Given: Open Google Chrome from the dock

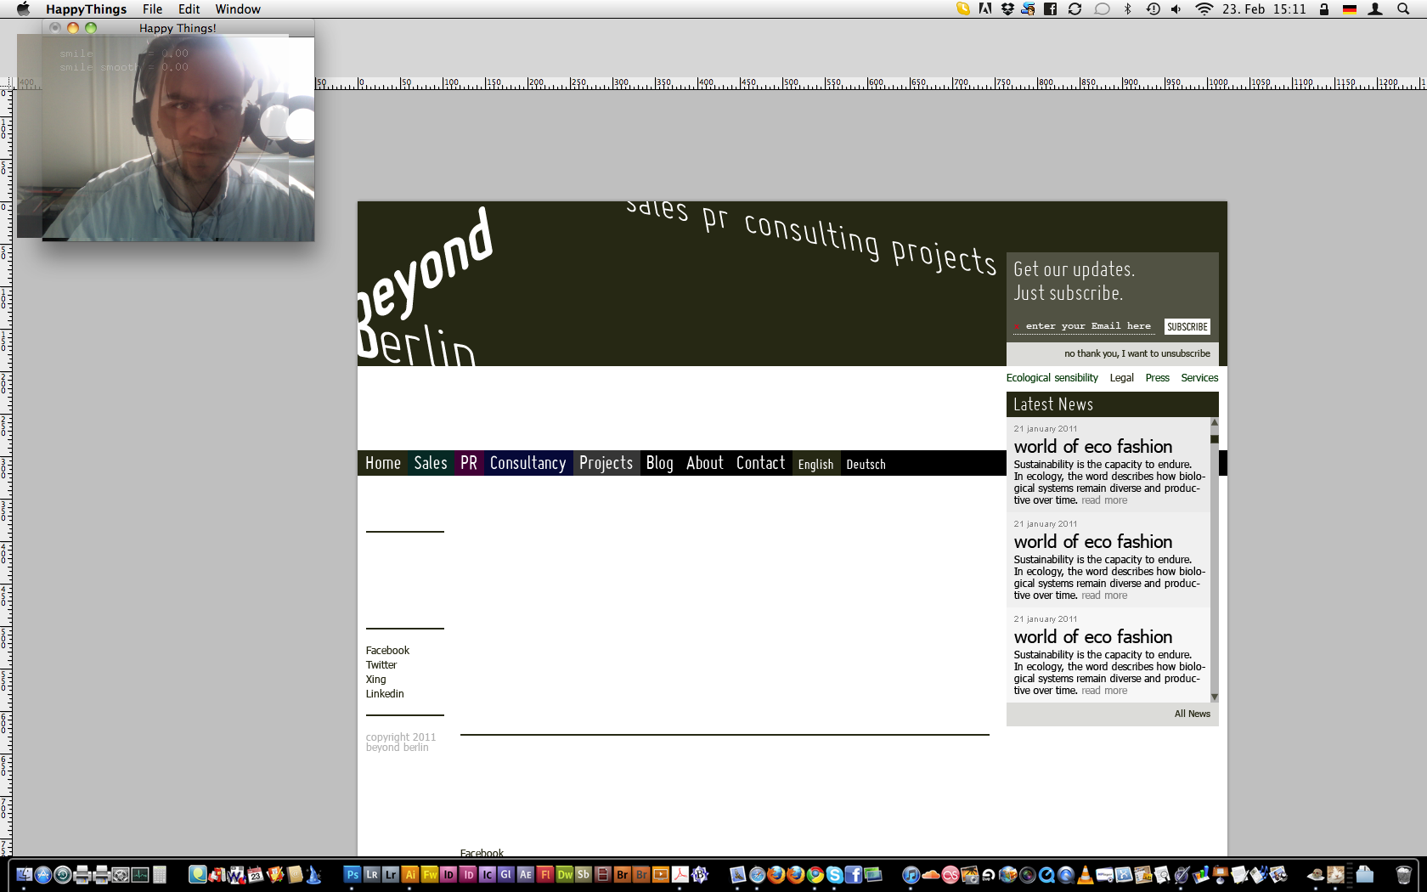Looking at the screenshot, I should point(815,874).
